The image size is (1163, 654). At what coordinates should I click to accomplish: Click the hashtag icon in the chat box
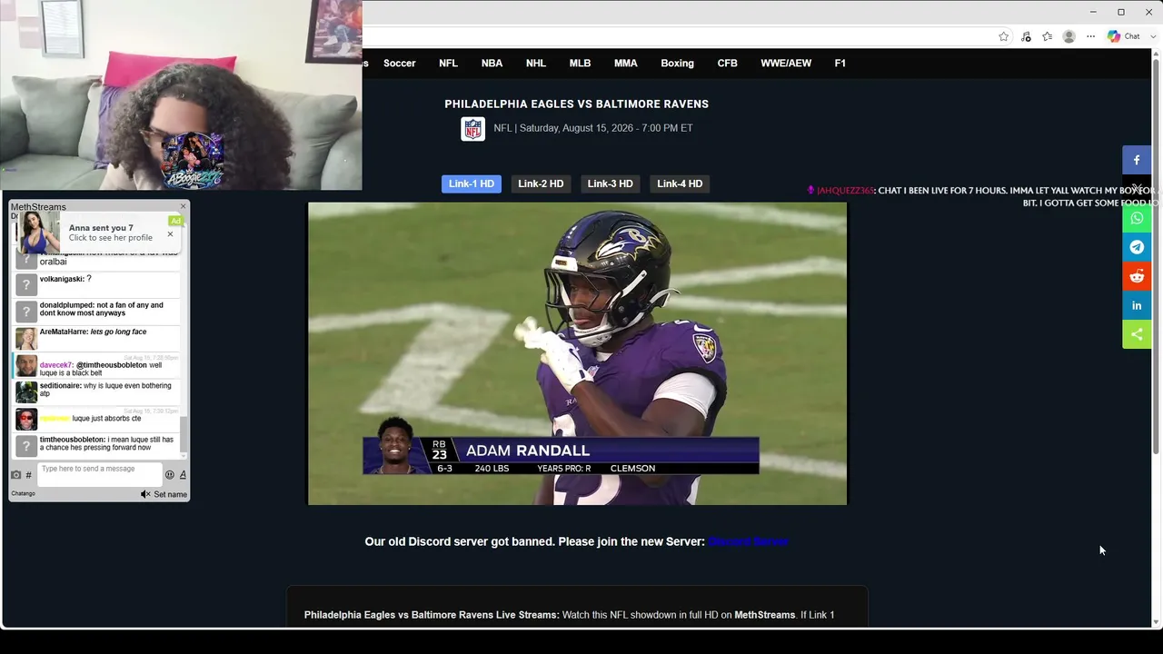pyautogui.click(x=28, y=475)
